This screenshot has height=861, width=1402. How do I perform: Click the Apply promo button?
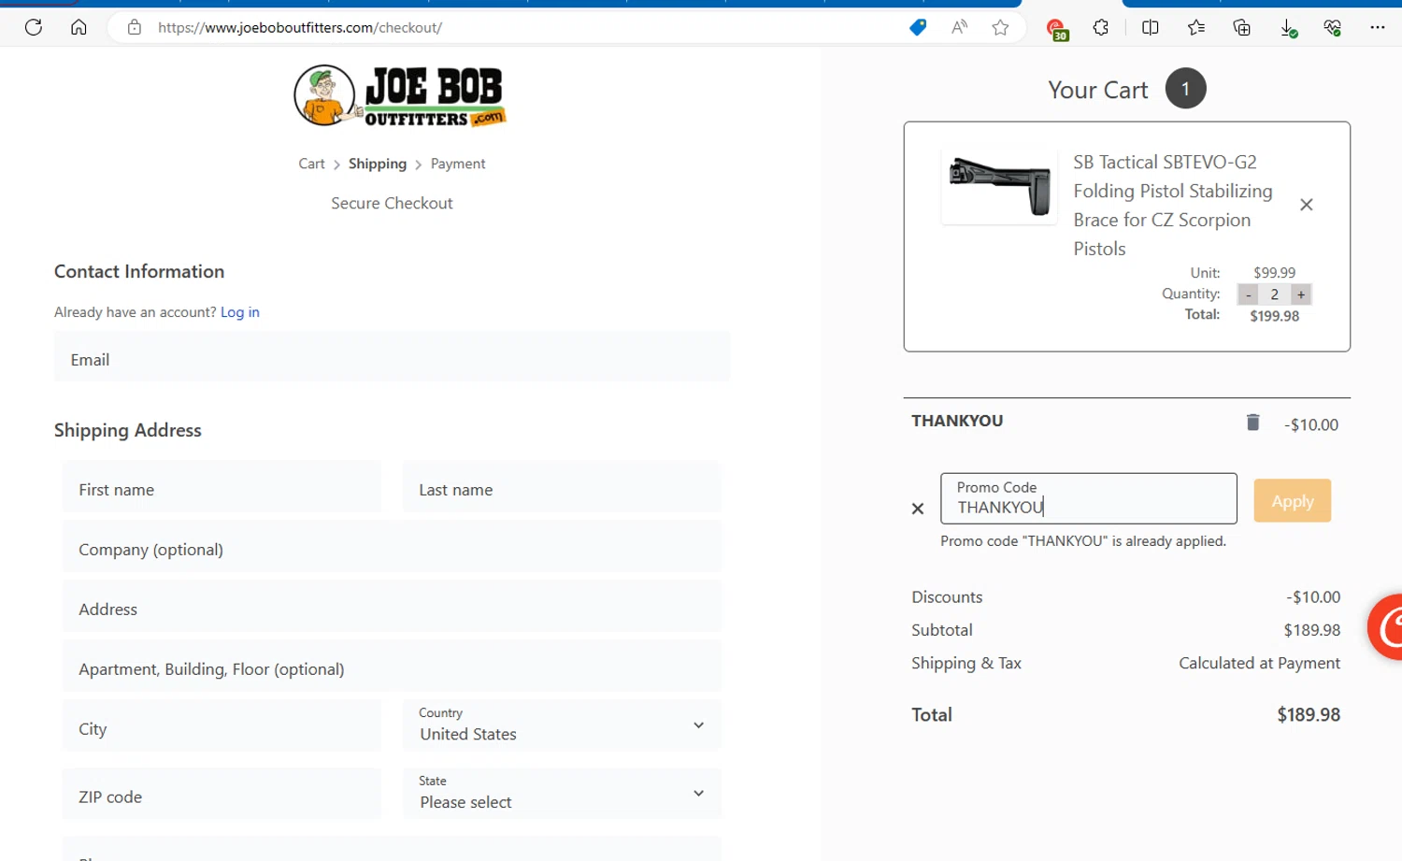(1293, 501)
